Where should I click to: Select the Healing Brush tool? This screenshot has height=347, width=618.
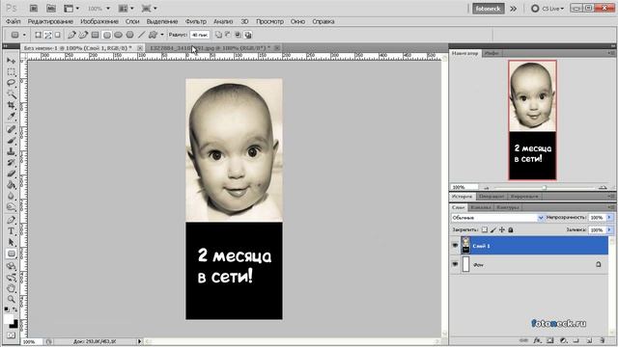click(x=11, y=129)
